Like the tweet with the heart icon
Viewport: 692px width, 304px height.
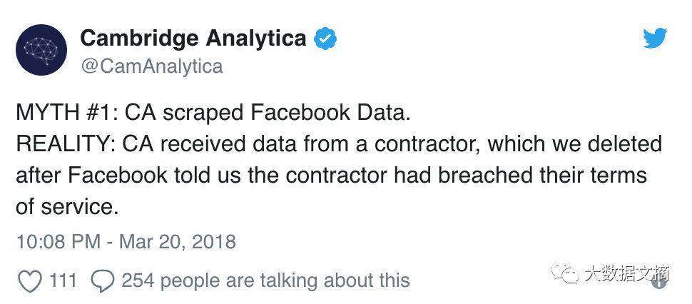pos(29,281)
